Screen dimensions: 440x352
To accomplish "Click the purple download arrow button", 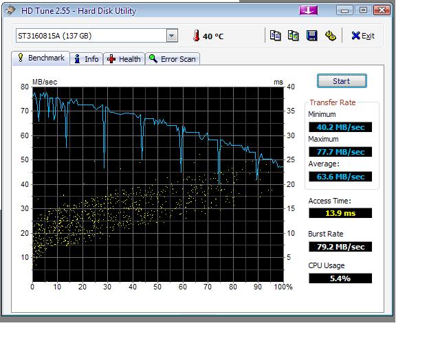I will (309, 11).
